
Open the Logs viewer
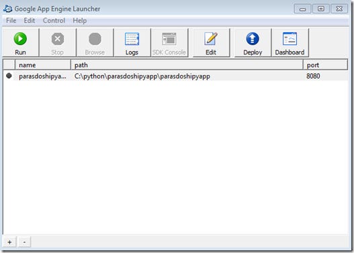coord(132,43)
